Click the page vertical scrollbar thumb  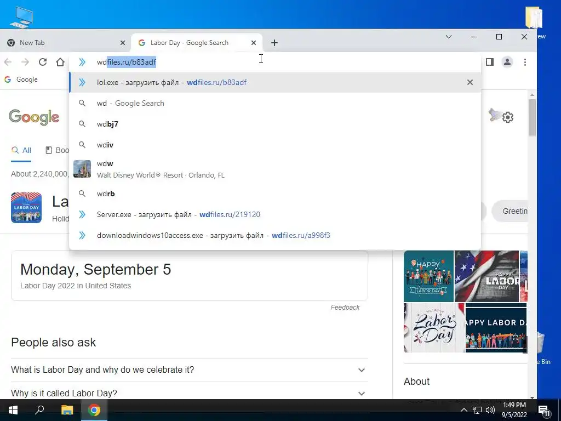point(532,117)
